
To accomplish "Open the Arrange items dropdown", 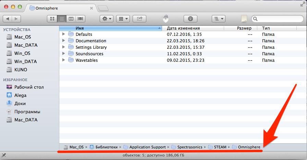I will pyautogui.click(x=123, y=19).
